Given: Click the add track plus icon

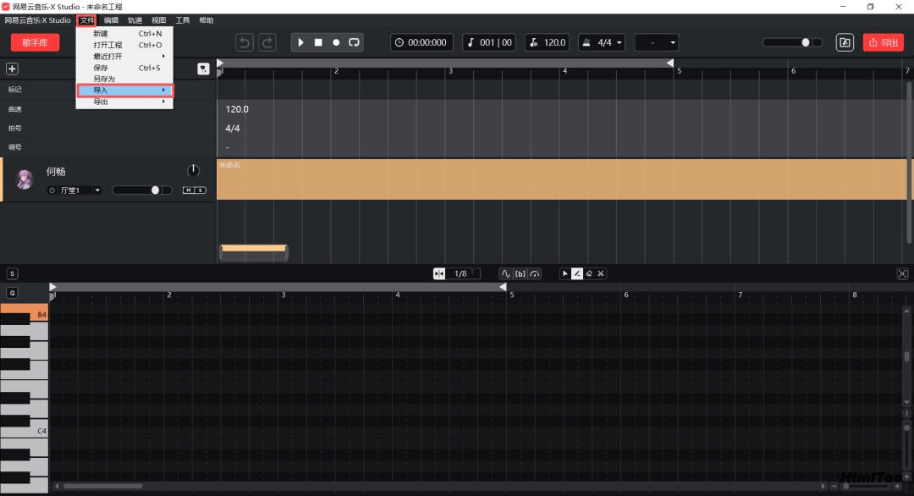Looking at the screenshot, I should [x=12, y=69].
